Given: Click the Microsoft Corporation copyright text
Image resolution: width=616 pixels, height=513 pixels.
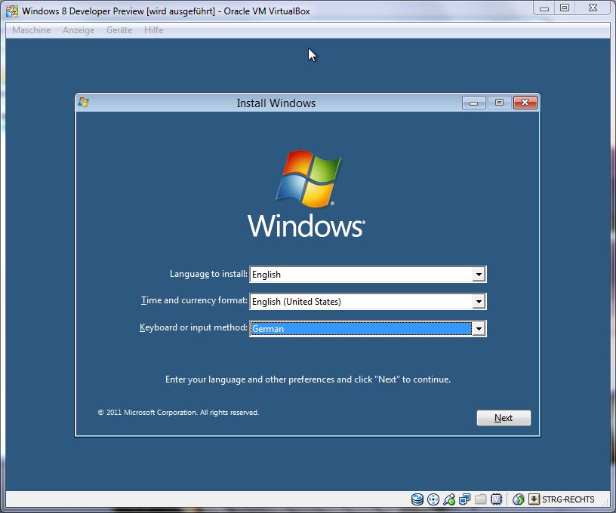Looking at the screenshot, I should pos(178,413).
